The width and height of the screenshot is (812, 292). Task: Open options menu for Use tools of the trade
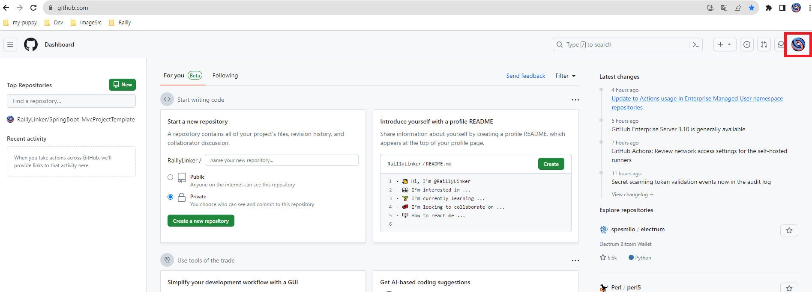point(575,260)
